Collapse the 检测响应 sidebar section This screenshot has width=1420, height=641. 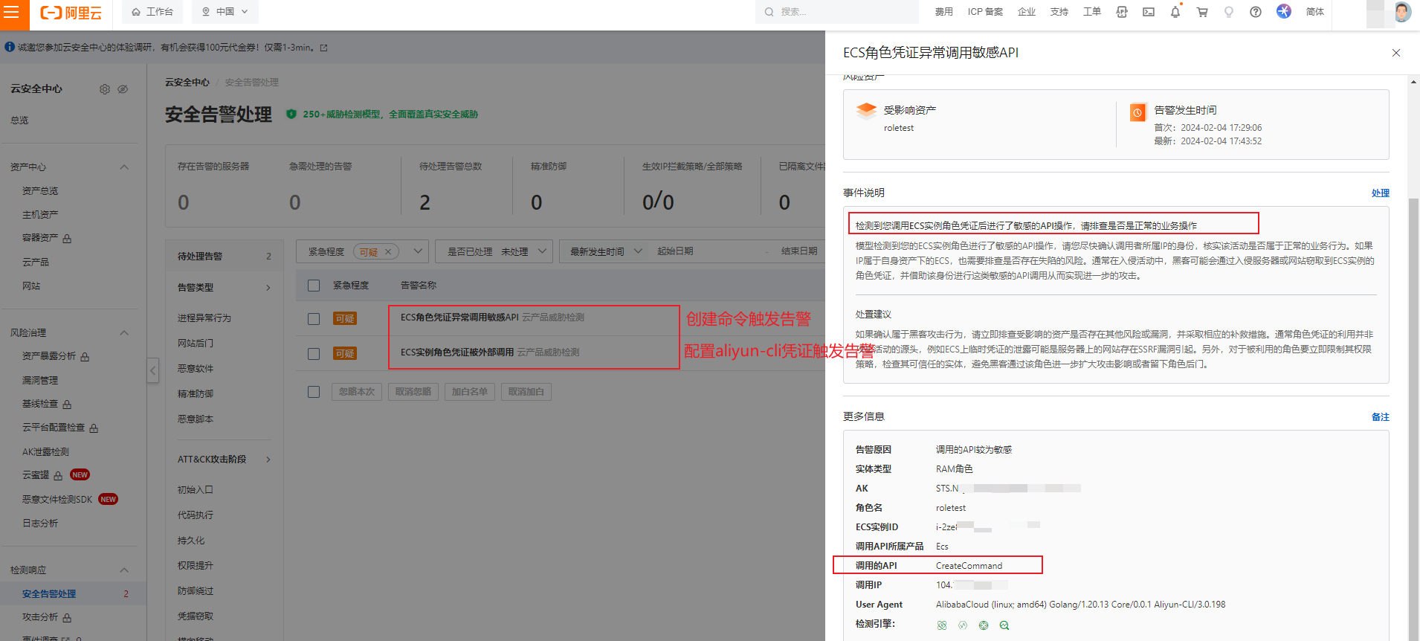pyautogui.click(x=124, y=570)
